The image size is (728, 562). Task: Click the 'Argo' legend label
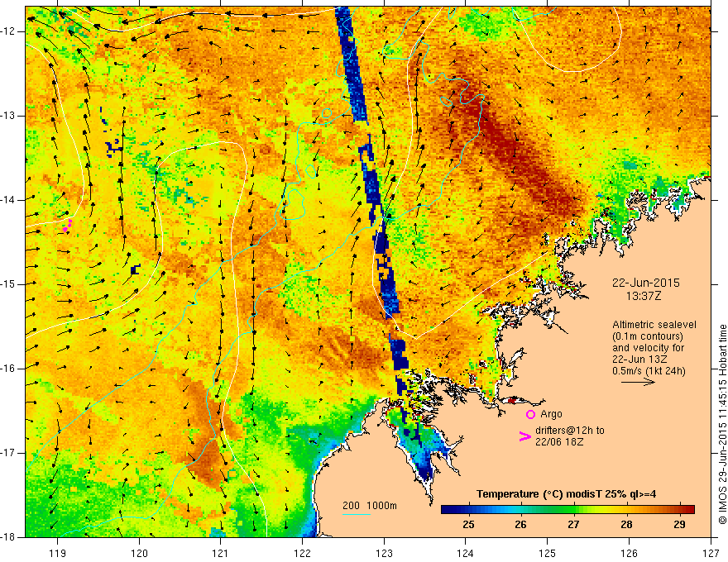551,414
